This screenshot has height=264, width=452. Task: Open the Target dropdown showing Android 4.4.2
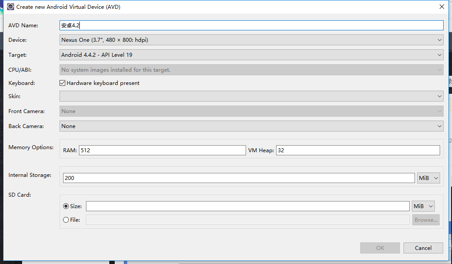pos(251,55)
